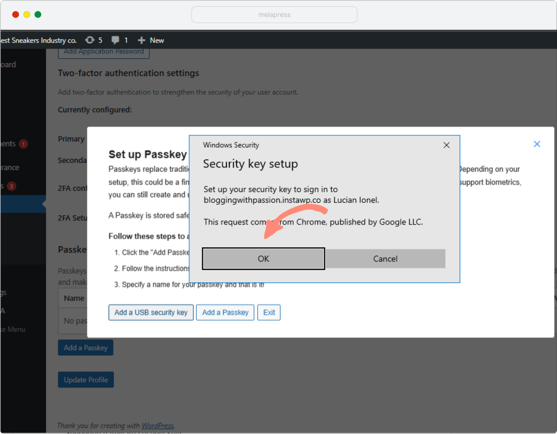Click Add Application Password button
Image resolution: width=557 pixels, height=434 pixels.
tap(104, 52)
